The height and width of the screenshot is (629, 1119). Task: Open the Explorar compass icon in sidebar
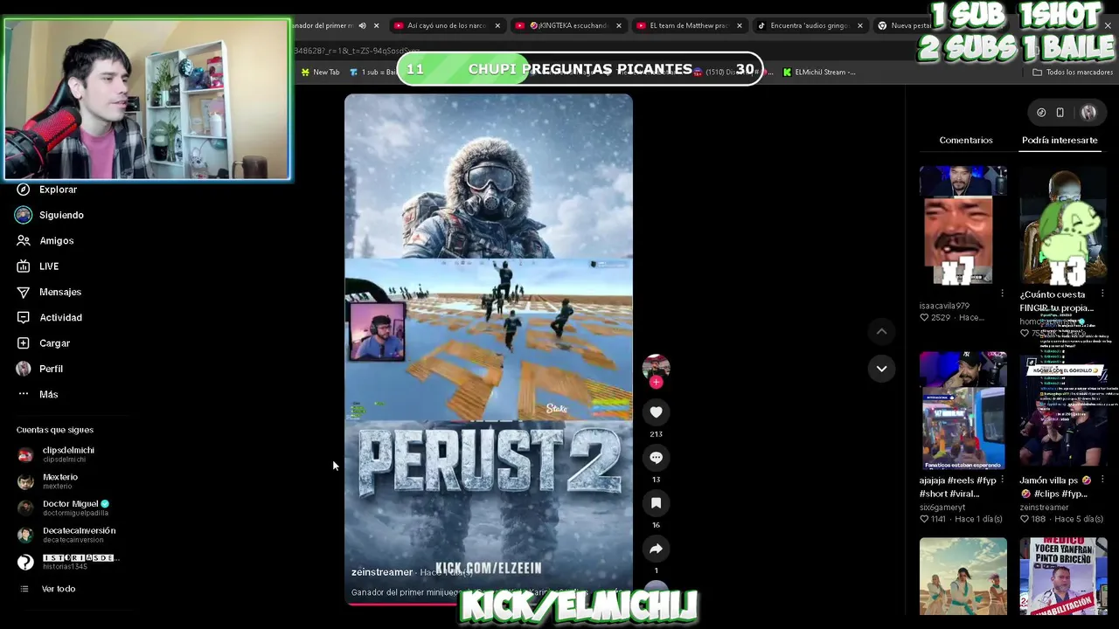point(24,190)
